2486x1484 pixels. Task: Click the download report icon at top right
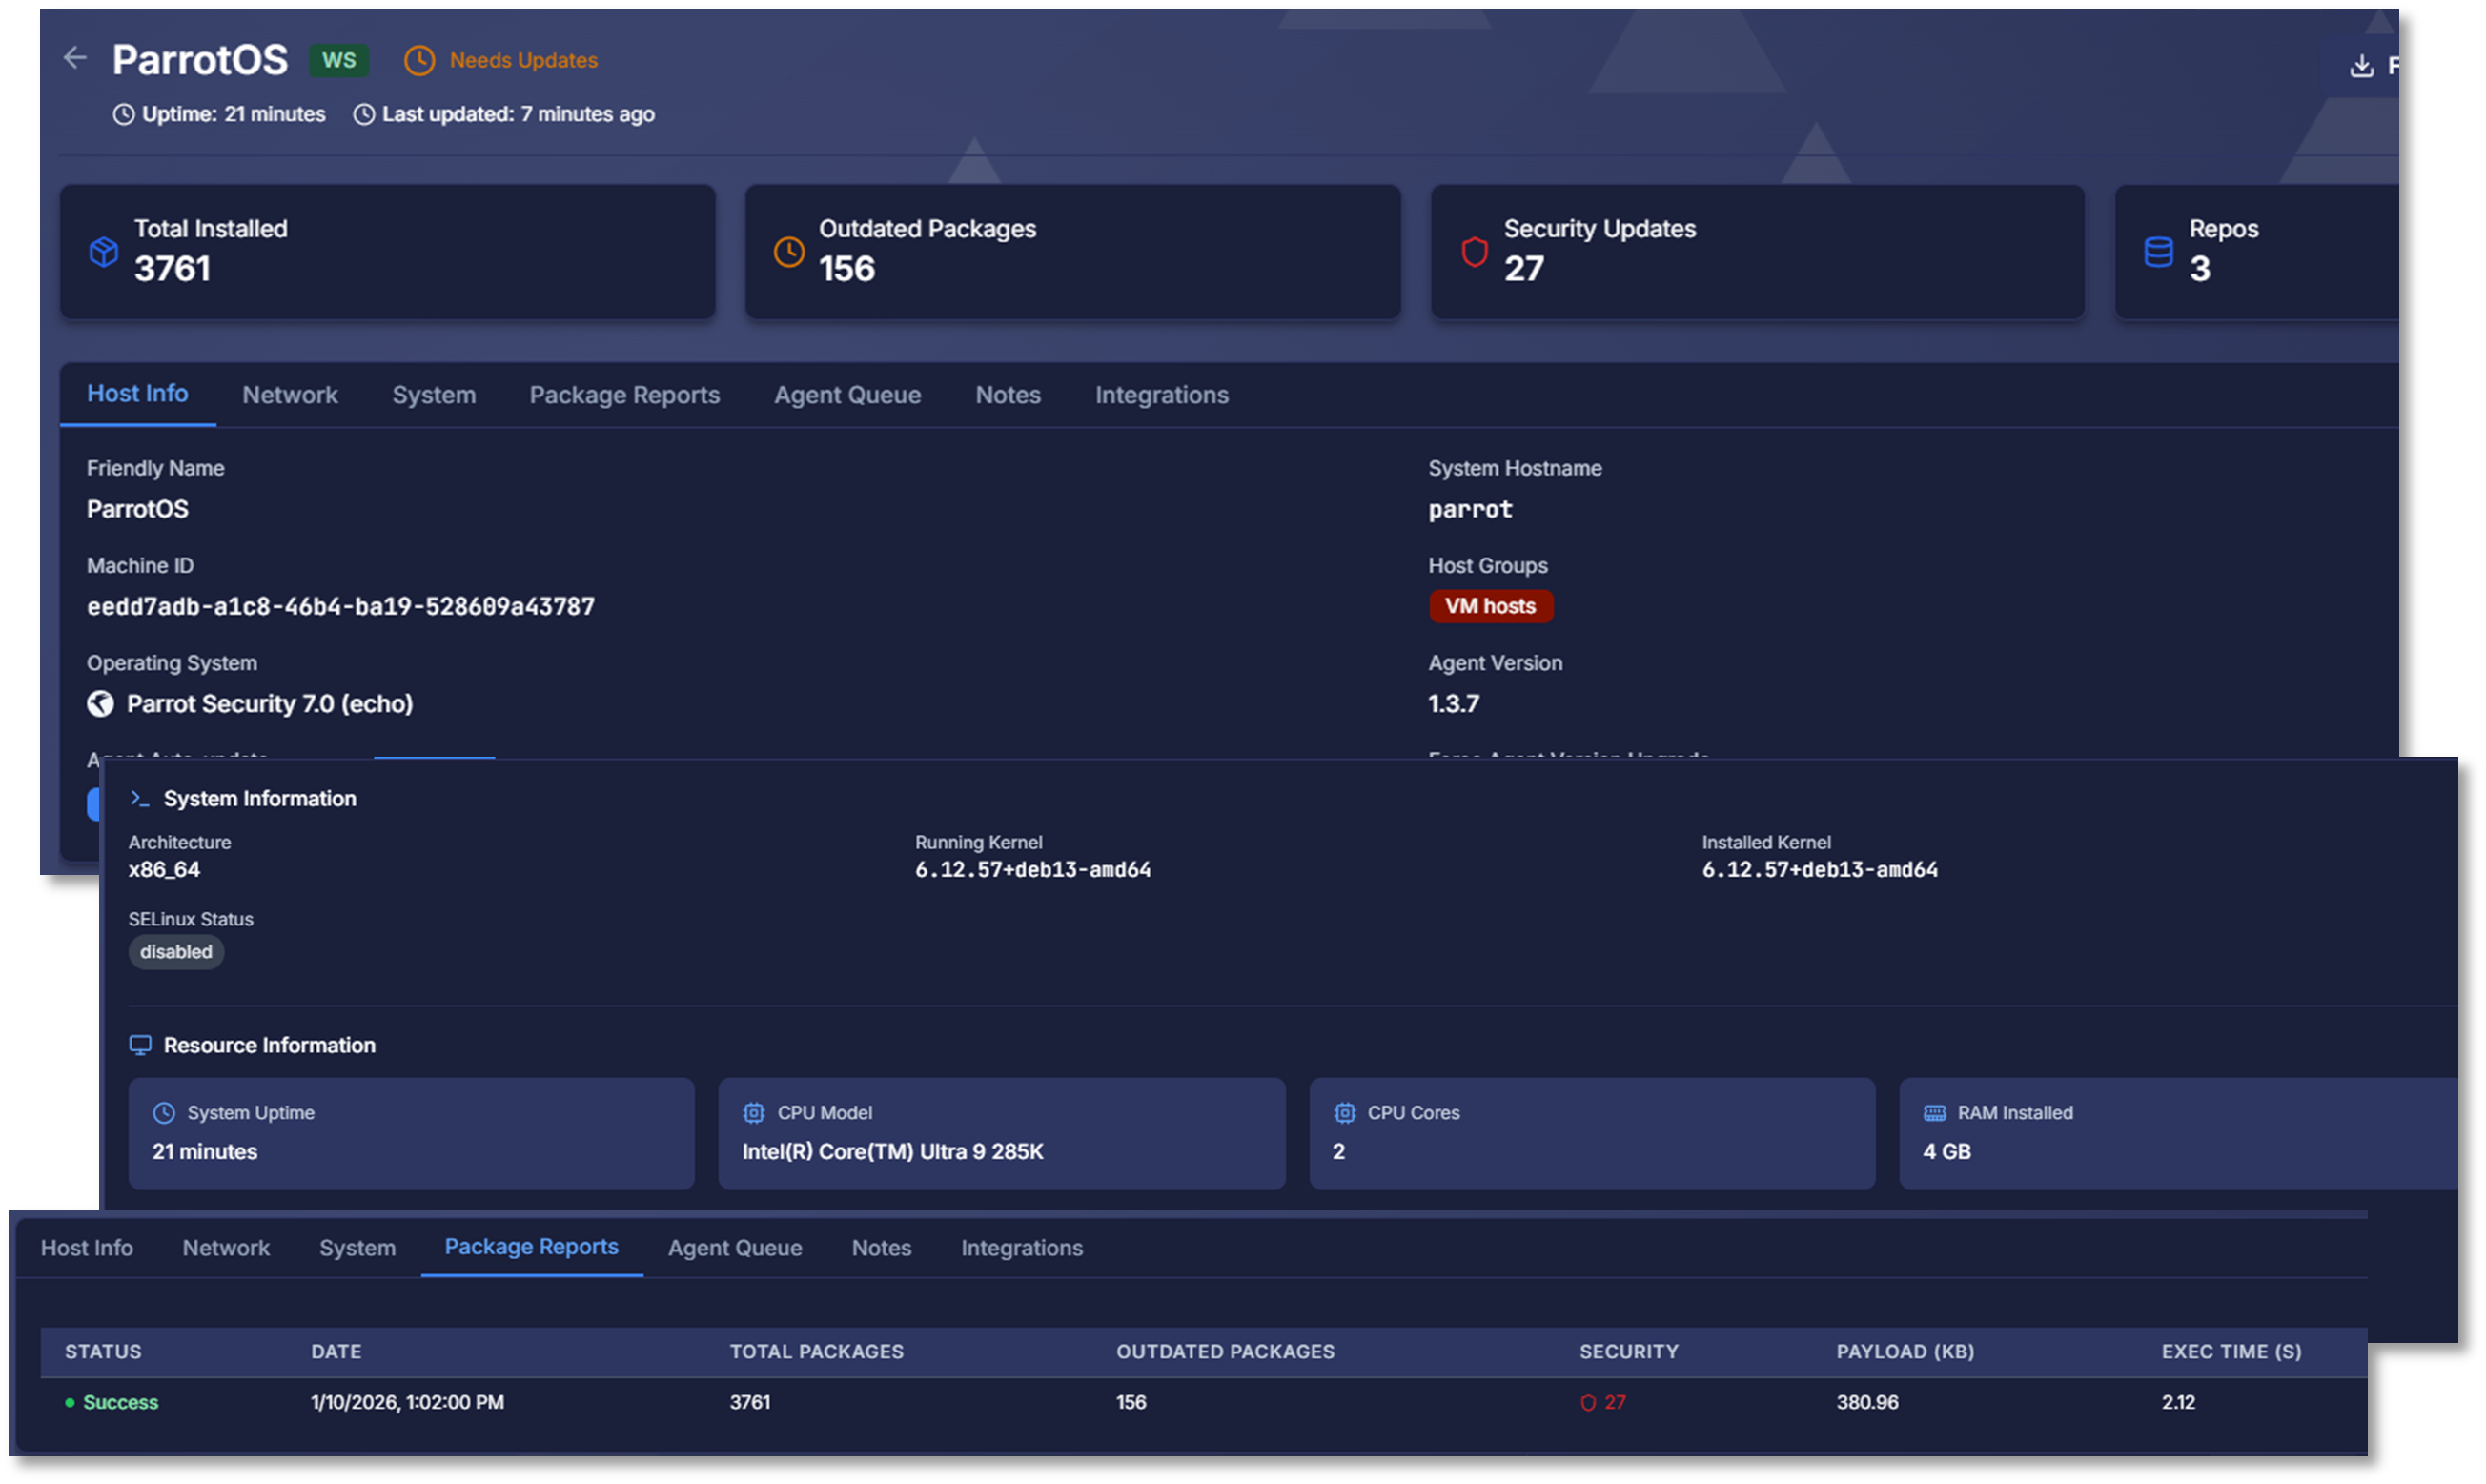click(x=2362, y=64)
